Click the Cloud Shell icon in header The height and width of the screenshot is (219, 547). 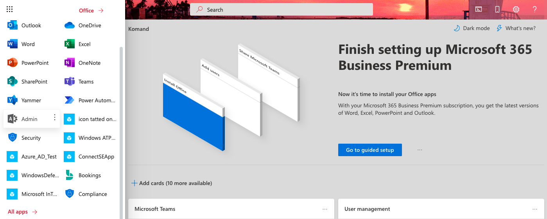pyautogui.click(x=479, y=9)
